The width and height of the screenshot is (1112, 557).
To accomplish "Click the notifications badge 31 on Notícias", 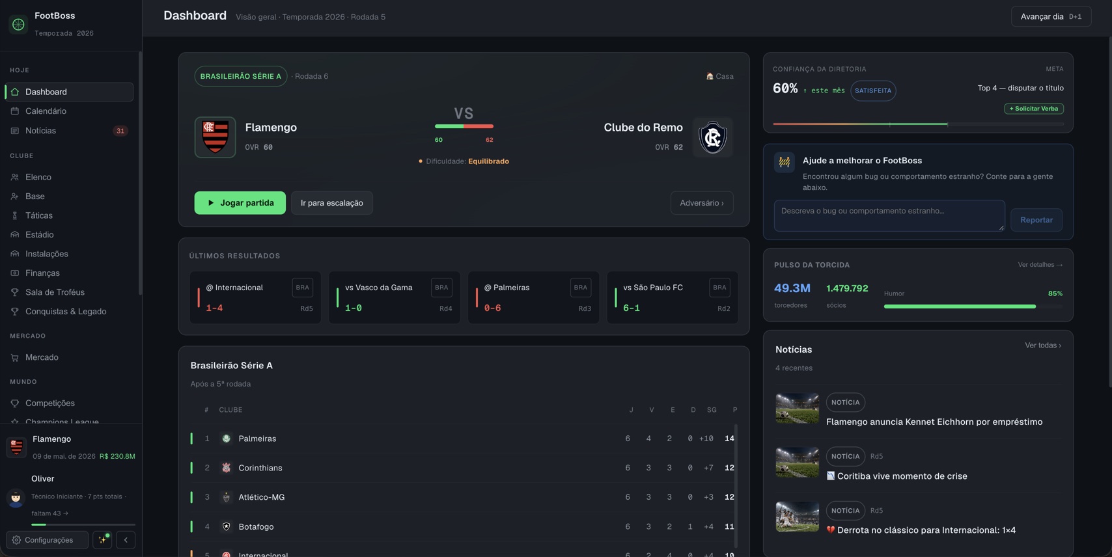I will click(120, 131).
